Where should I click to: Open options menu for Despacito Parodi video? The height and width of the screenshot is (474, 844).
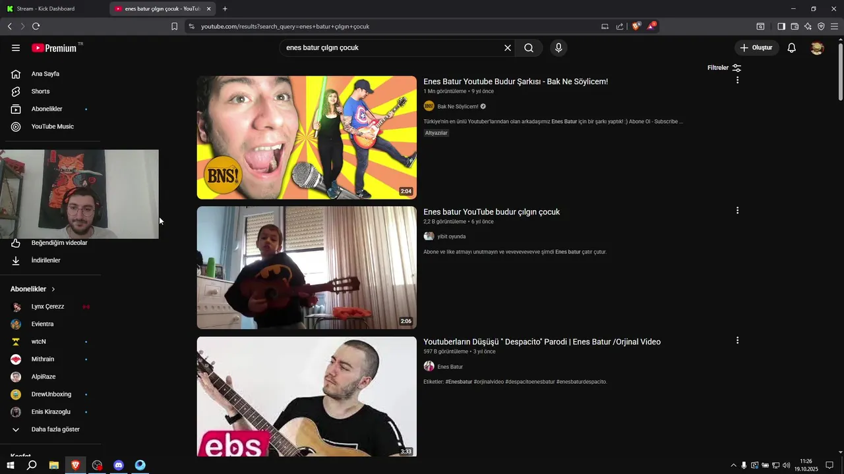click(x=737, y=340)
